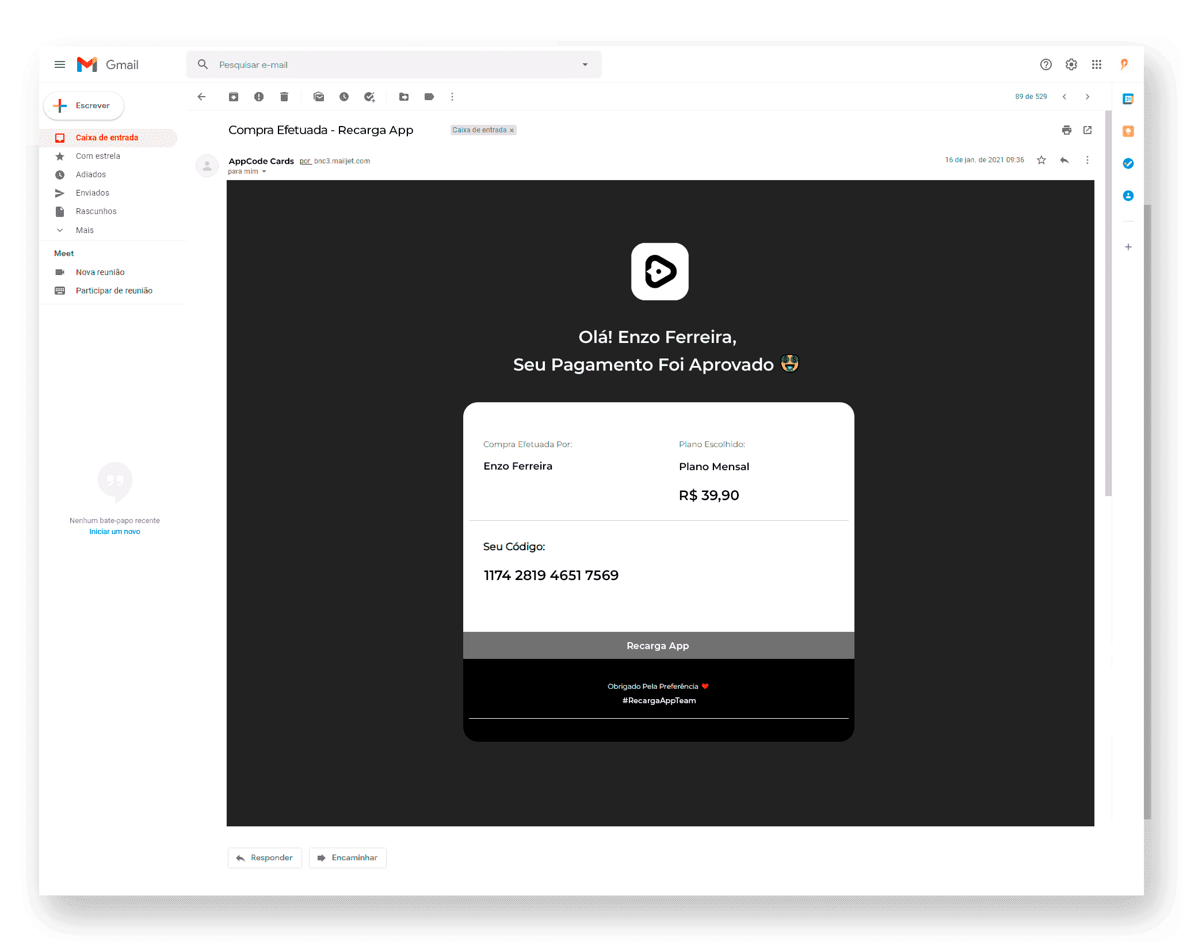This screenshot has width=1183, height=942.
Task: Click the 'AppCode Cards' sender name
Action: pos(261,161)
